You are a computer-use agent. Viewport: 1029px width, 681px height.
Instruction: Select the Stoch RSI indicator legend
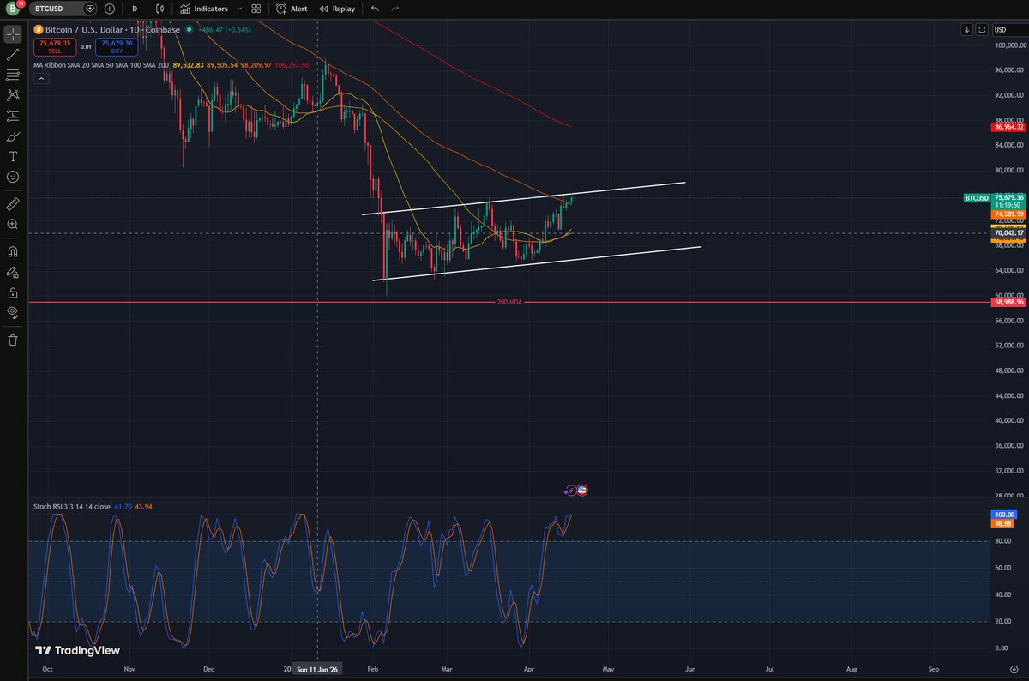click(71, 507)
